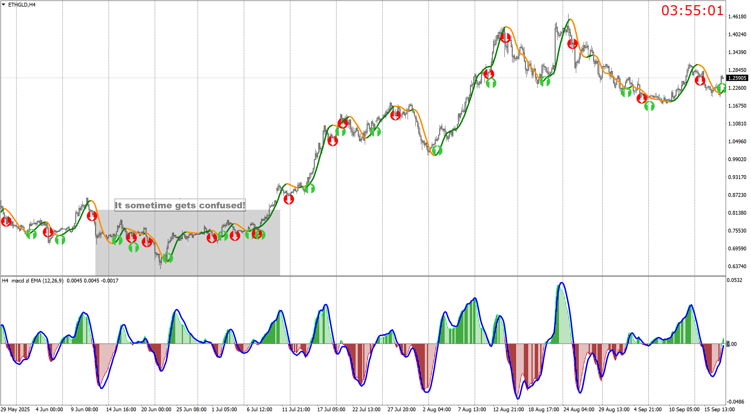Click the '29 May 2025' date label
751x414 pixels.
click(x=15, y=409)
